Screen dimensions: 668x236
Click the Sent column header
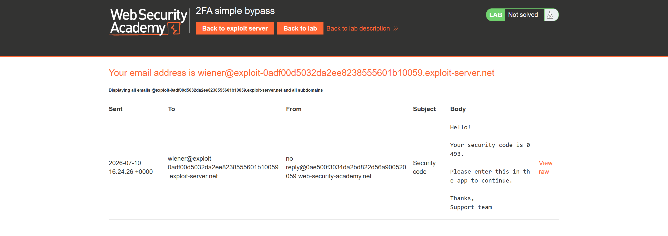coord(116,109)
